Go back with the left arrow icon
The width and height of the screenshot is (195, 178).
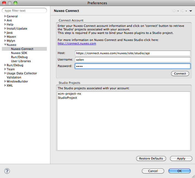(x=174, y=11)
